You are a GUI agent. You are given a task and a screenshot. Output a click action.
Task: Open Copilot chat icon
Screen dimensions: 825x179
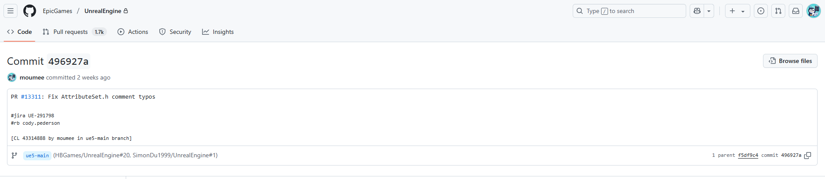coord(697,11)
